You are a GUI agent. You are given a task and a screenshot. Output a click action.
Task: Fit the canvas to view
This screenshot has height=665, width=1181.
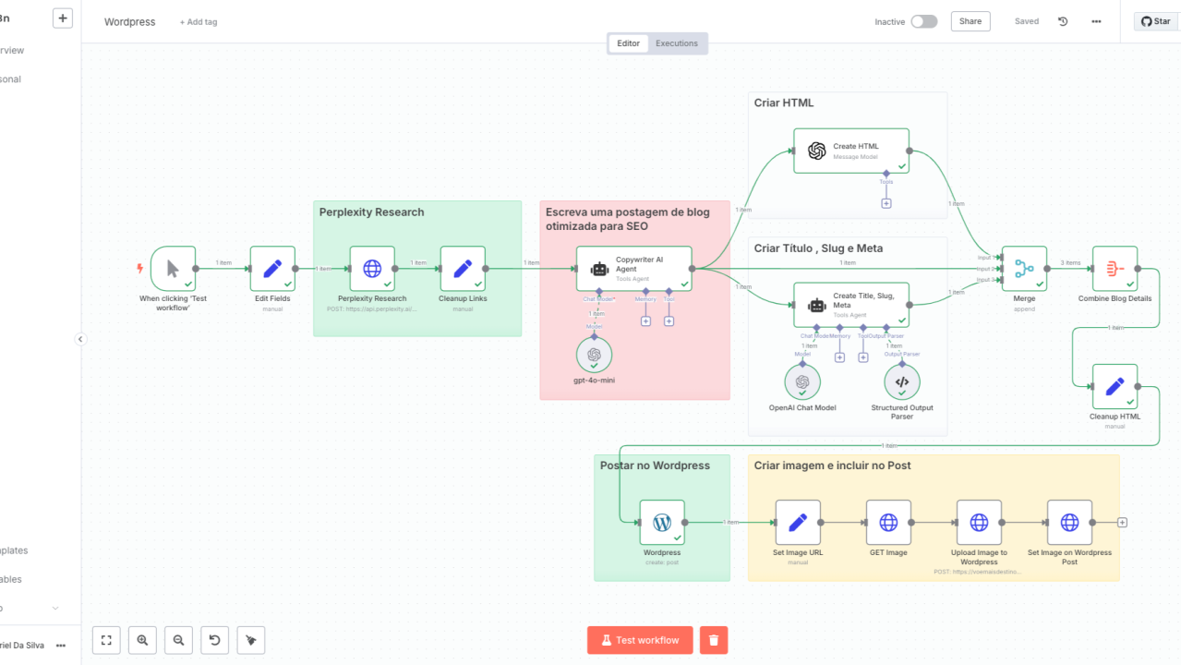106,640
